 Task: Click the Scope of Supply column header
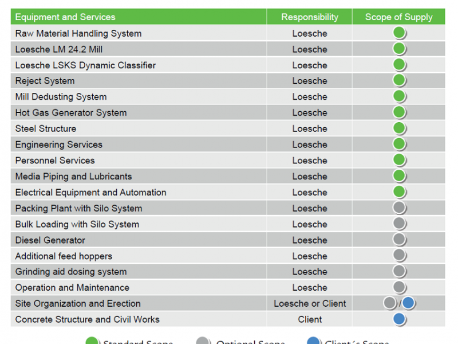398,17
